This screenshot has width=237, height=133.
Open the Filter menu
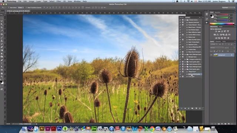coord(59,1)
